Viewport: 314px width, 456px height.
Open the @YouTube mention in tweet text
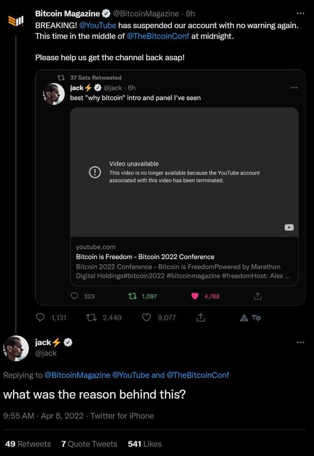[x=97, y=25]
